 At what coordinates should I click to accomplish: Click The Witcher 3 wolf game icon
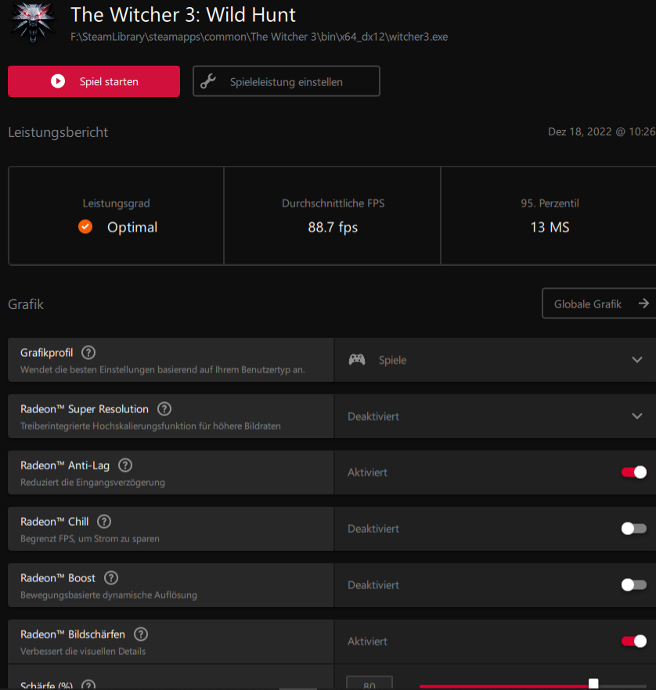pyautogui.click(x=33, y=22)
